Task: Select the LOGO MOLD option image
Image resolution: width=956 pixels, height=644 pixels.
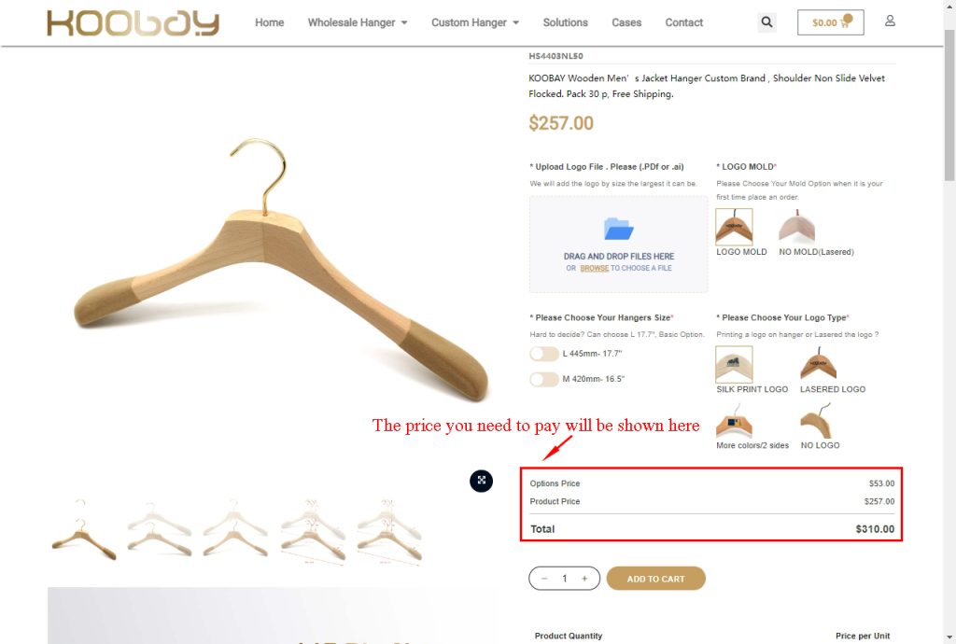Action: [734, 227]
